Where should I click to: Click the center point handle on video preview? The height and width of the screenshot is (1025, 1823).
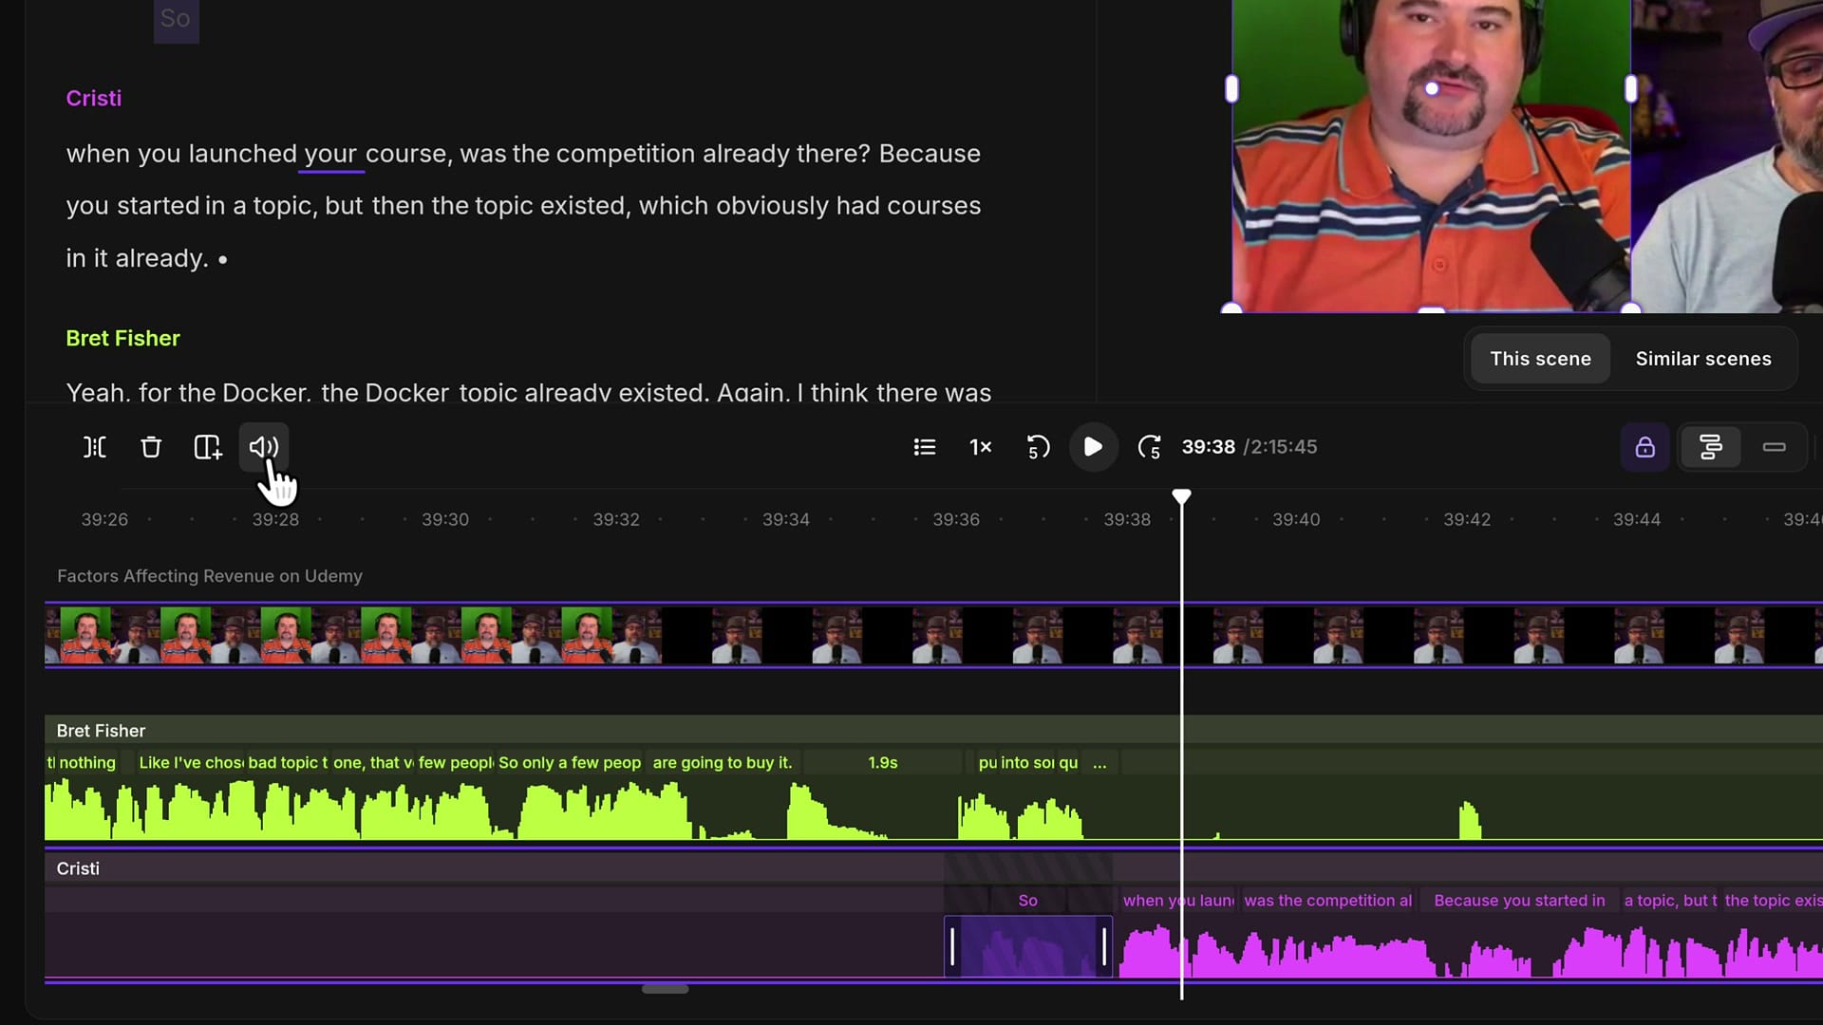point(1432,89)
